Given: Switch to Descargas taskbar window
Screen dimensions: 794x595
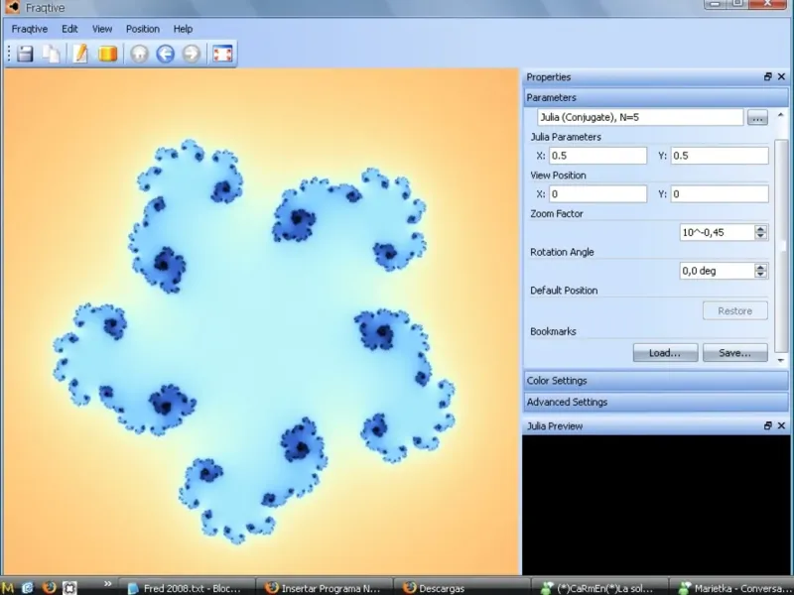Looking at the screenshot, I should pyautogui.click(x=462, y=588).
